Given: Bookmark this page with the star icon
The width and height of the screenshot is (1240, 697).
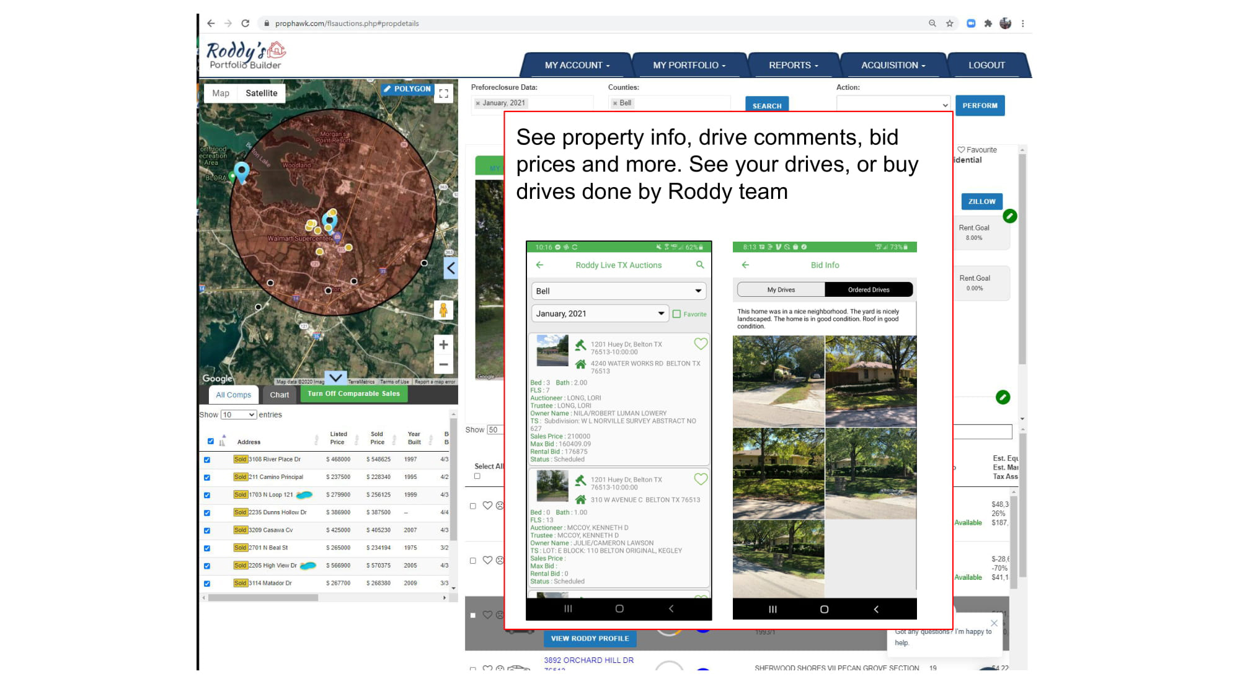Looking at the screenshot, I should [949, 24].
